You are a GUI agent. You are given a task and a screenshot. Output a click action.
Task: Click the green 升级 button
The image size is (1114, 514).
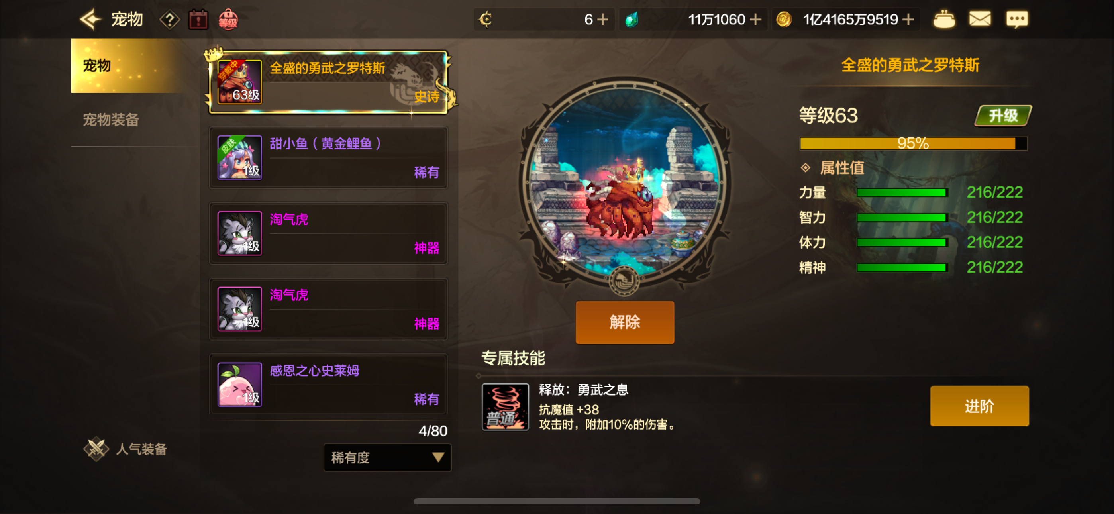click(1003, 116)
